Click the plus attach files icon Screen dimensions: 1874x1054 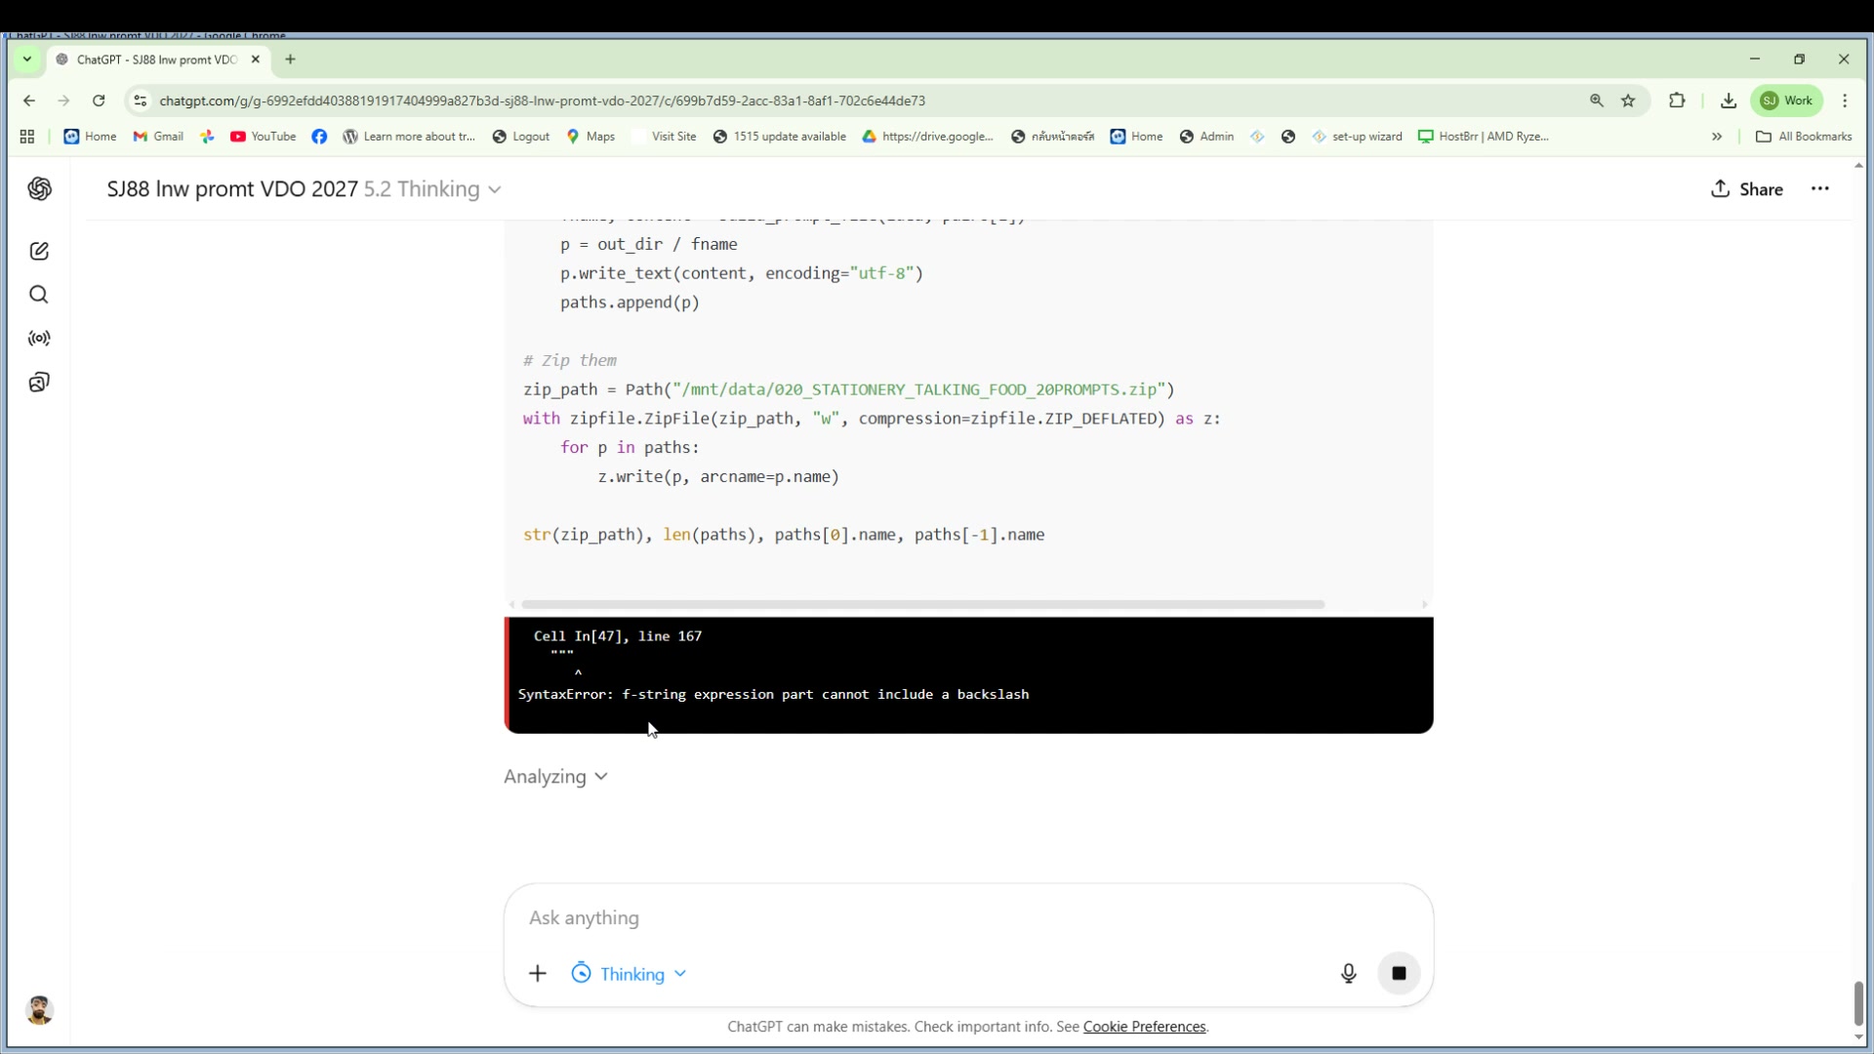point(538,973)
